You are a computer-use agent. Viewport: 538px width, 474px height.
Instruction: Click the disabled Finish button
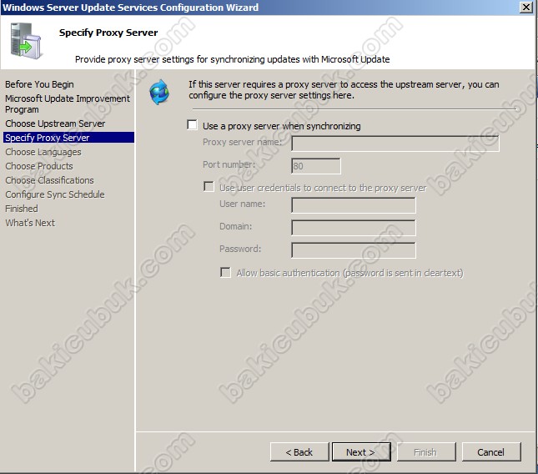click(426, 452)
